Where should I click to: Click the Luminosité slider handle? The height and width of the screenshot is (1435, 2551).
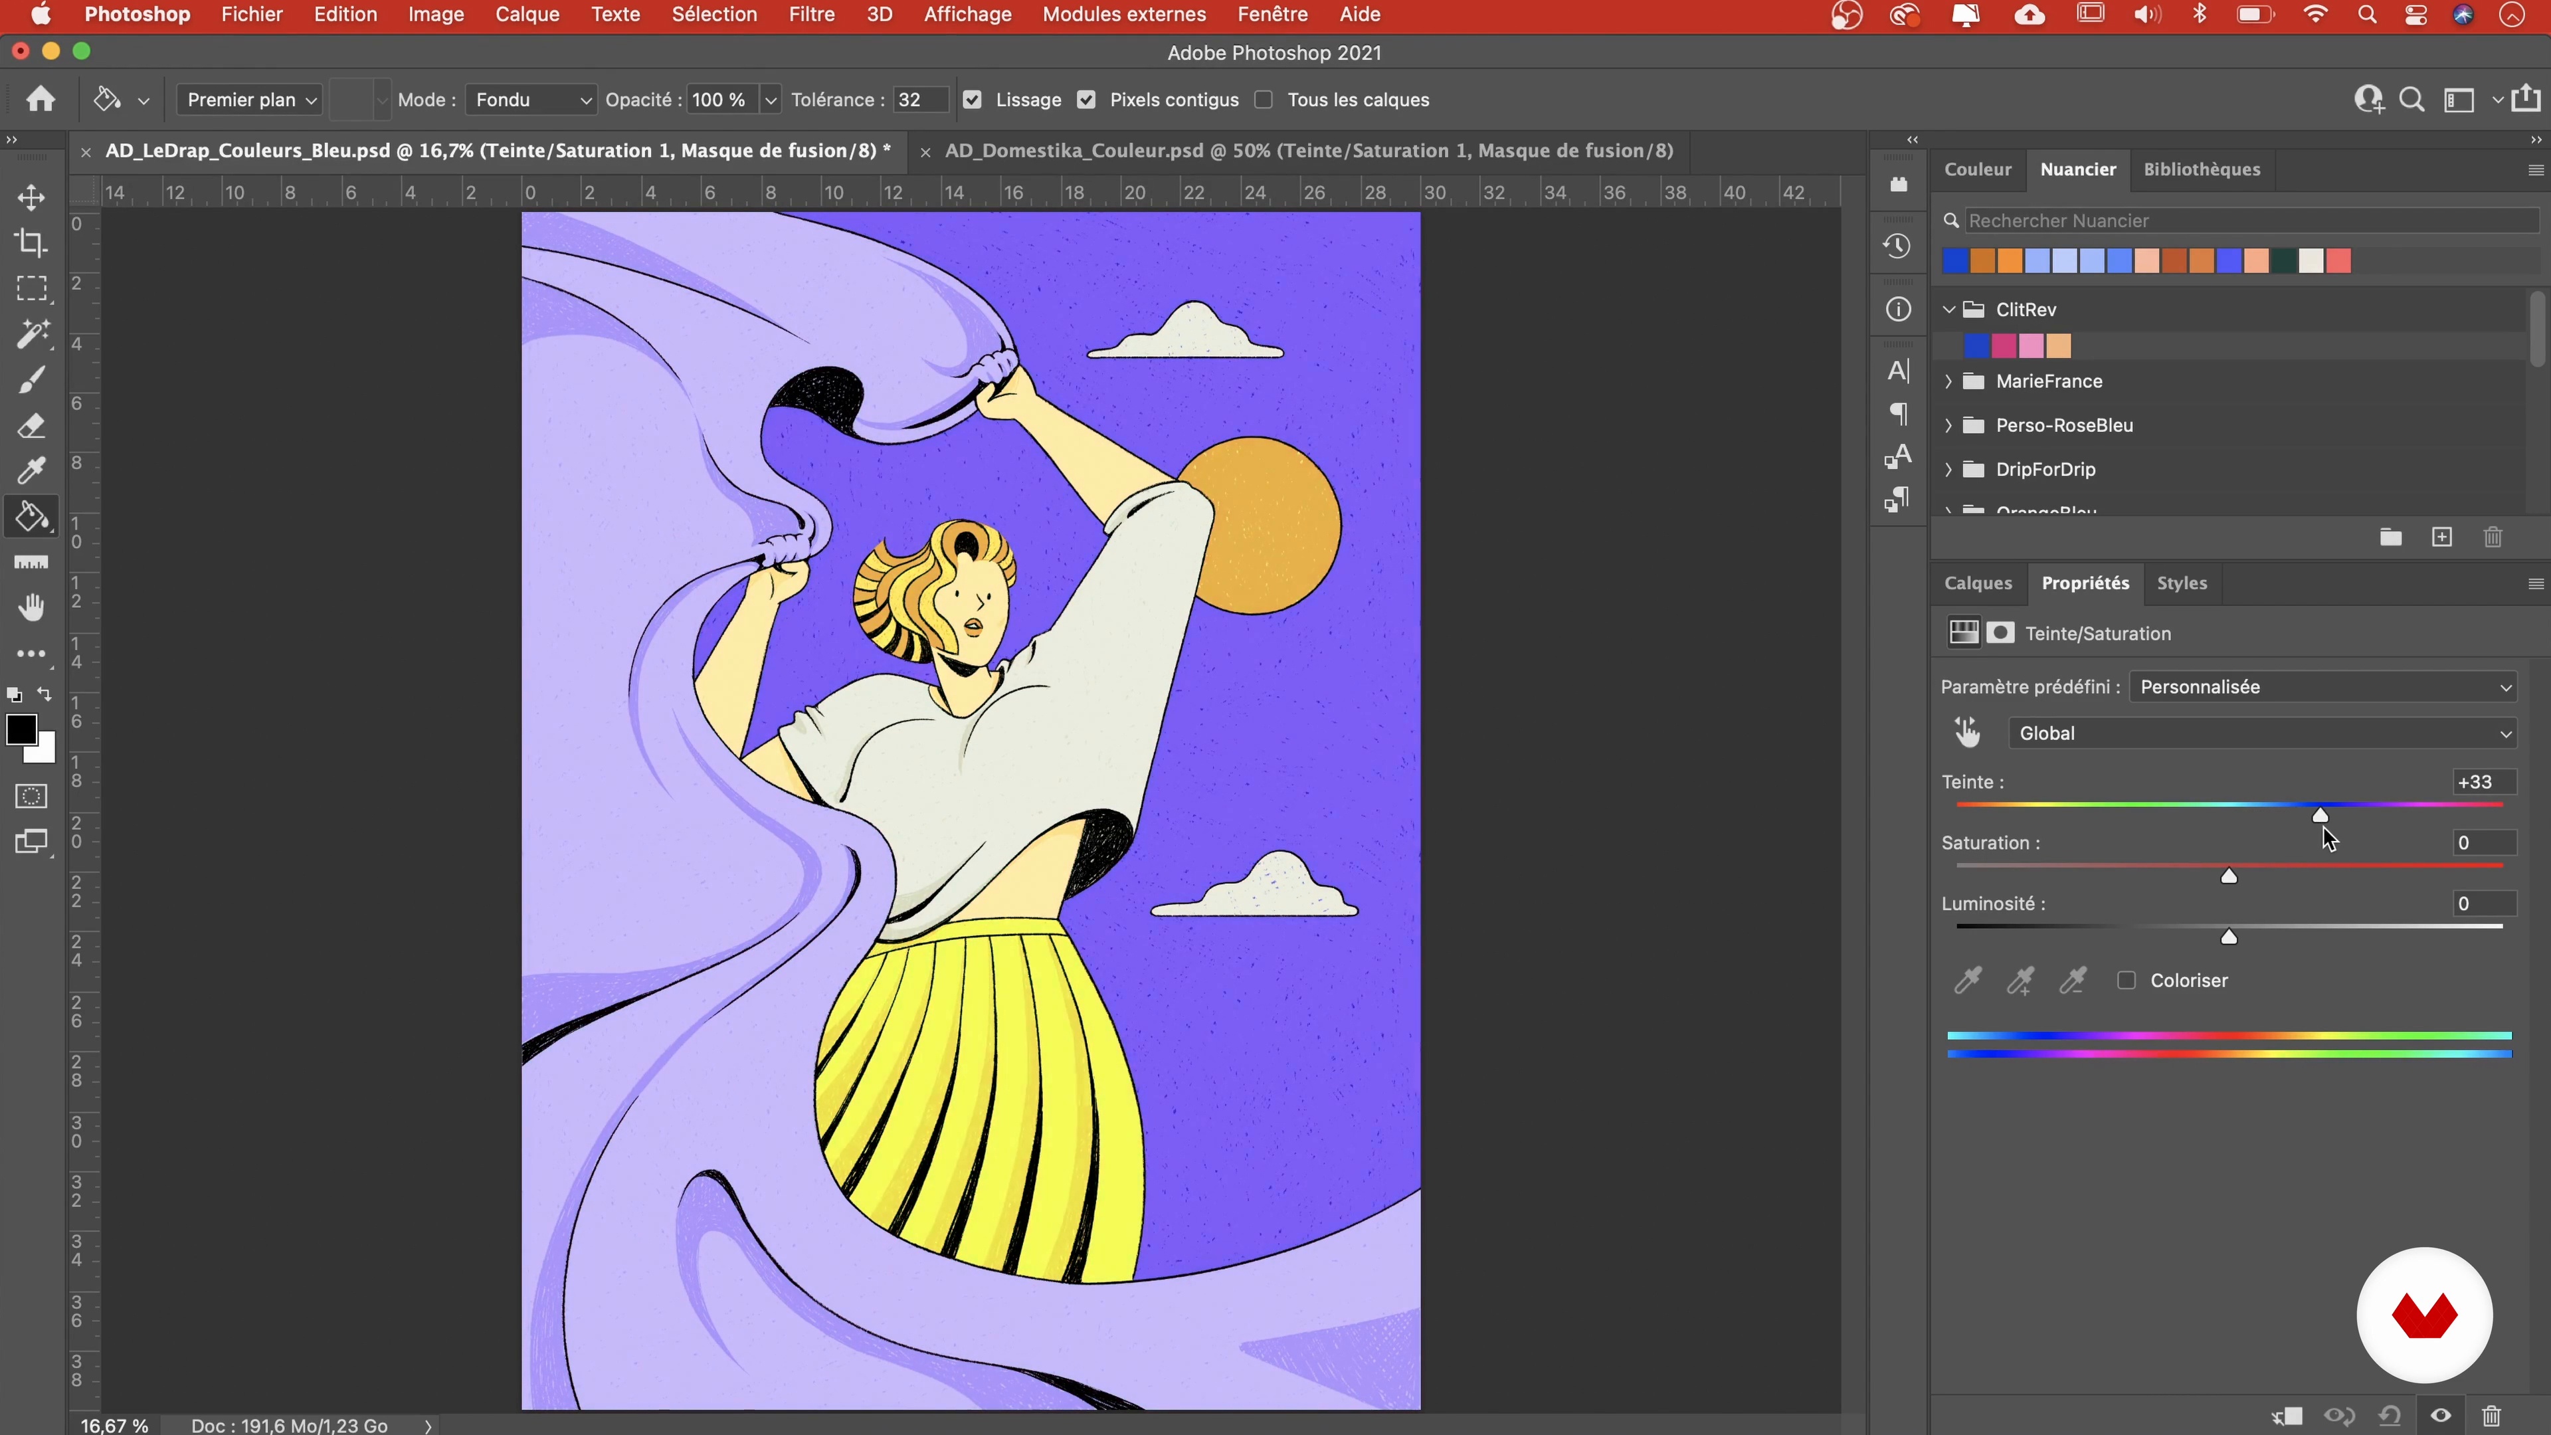pyautogui.click(x=2229, y=937)
